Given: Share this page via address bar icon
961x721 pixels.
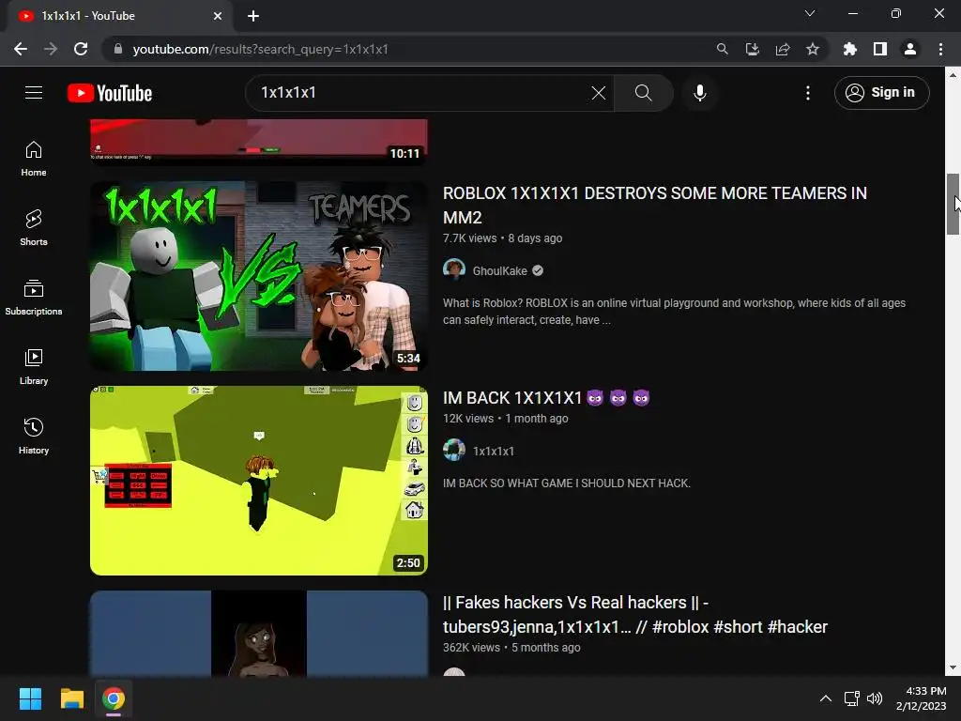Looking at the screenshot, I should [x=783, y=49].
